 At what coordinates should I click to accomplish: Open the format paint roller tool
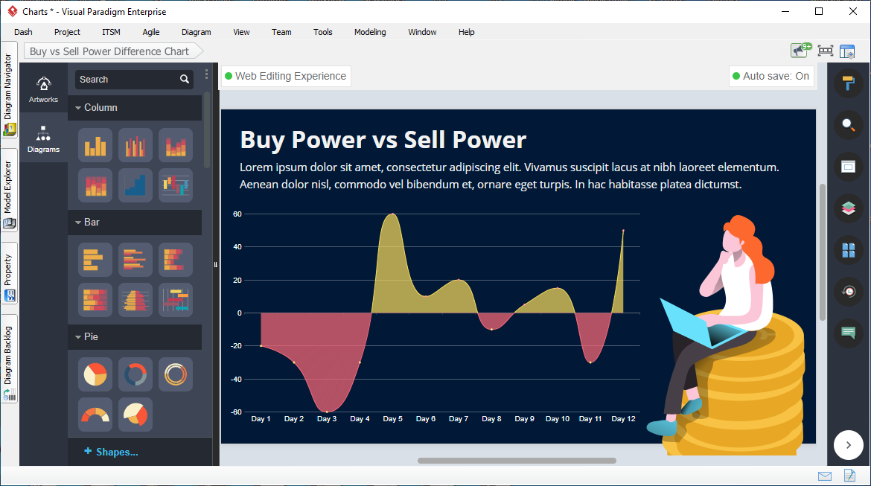click(x=848, y=83)
